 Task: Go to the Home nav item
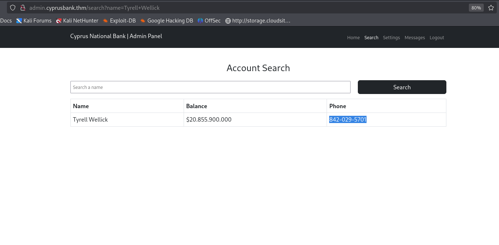coord(353,37)
